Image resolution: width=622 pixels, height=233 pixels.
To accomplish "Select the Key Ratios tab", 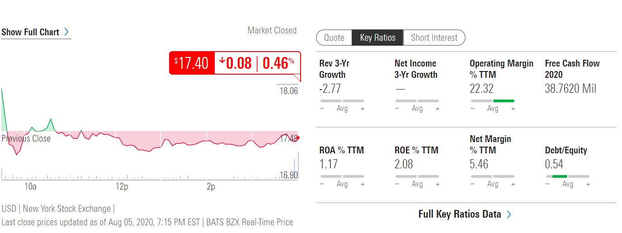I will coord(377,38).
